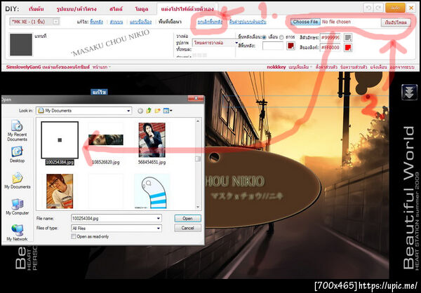Viewport: 421px width, 293px height.
Task: Click the empty background color input field
Action: (x=273, y=46)
